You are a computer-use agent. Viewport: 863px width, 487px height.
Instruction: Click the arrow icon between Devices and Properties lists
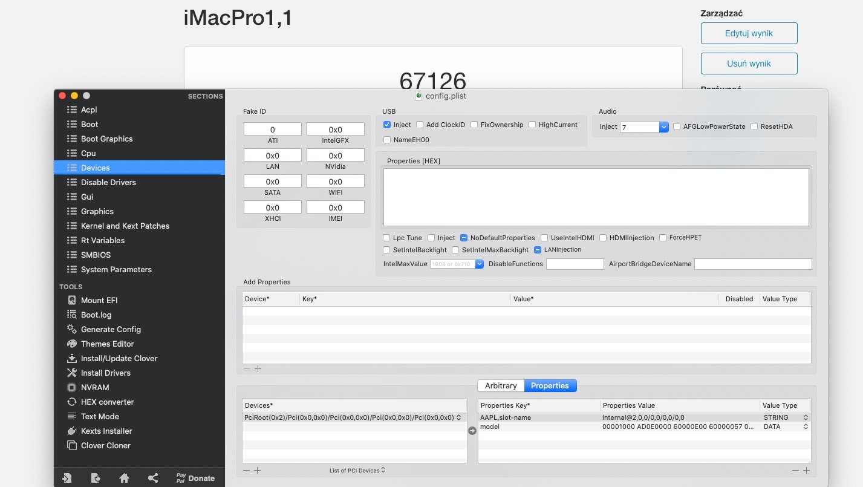pyautogui.click(x=472, y=431)
